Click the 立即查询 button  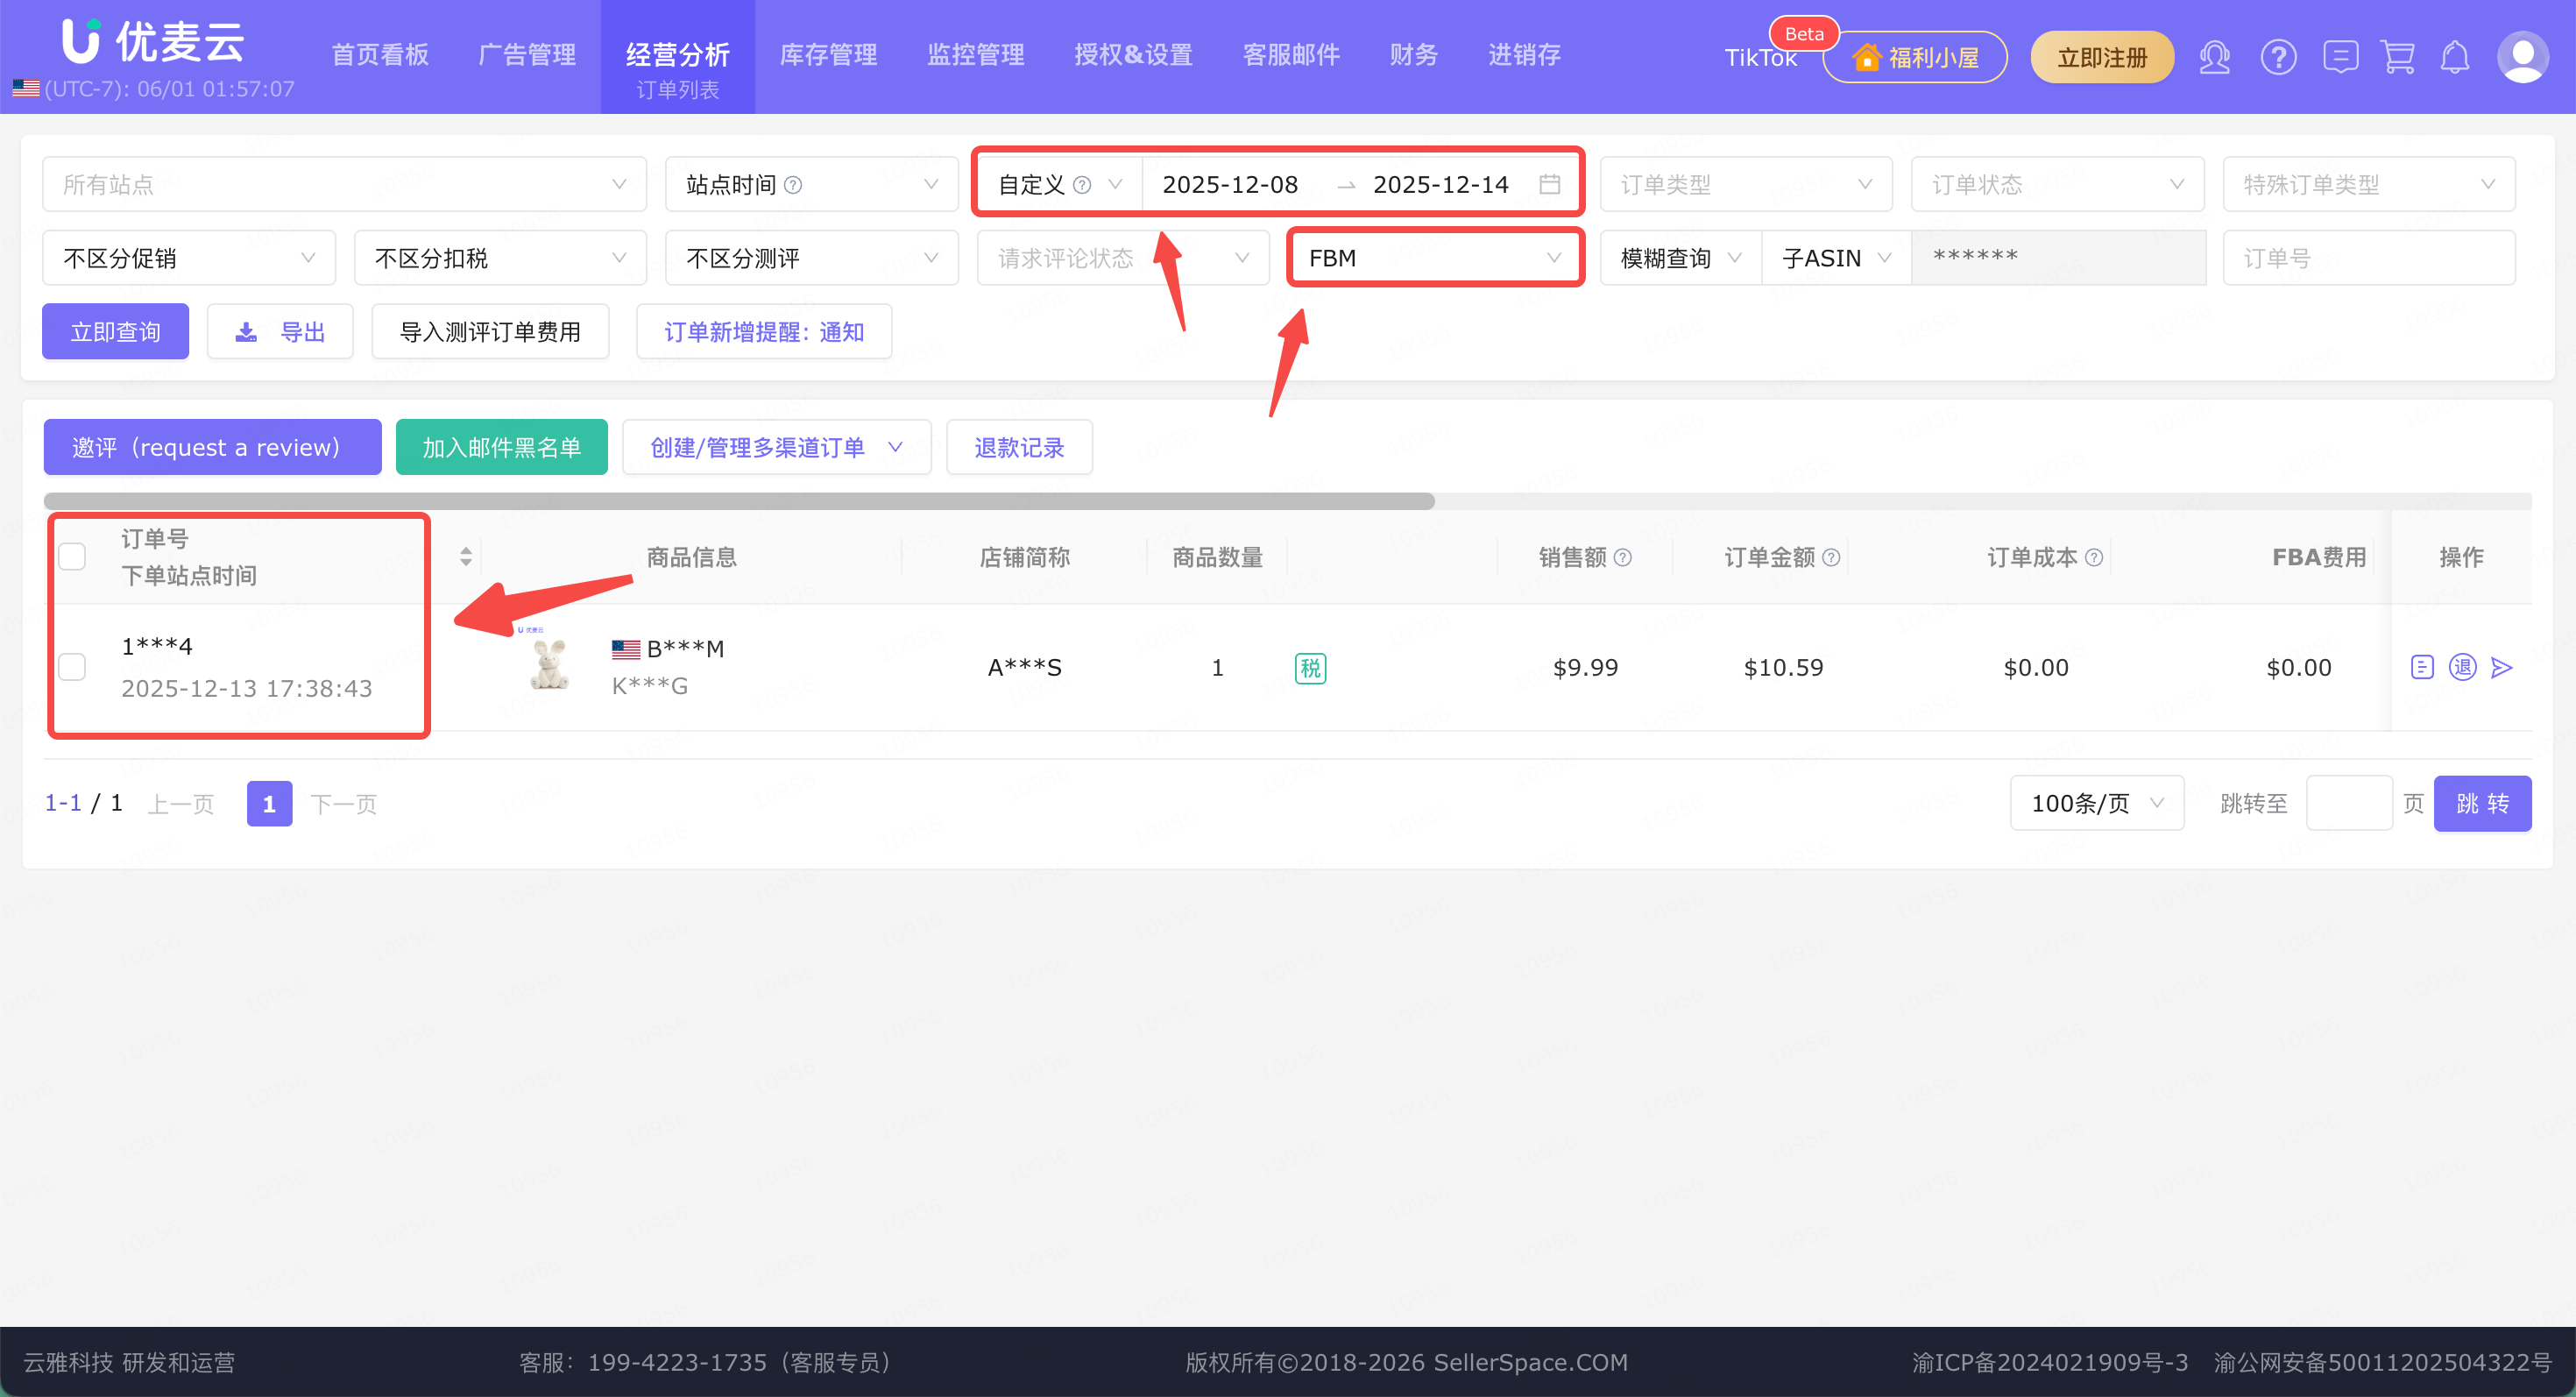pos(115,331)
